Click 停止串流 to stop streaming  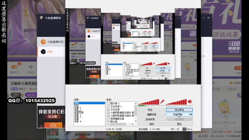pos(180,110)
